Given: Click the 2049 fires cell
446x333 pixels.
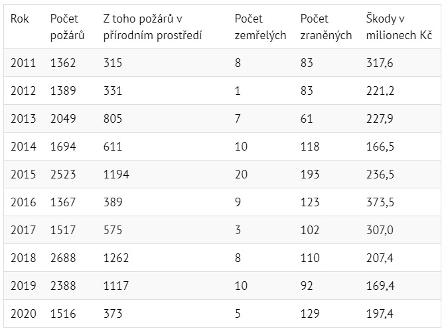Looking at the screenshot, I should [x=63, y=118].
